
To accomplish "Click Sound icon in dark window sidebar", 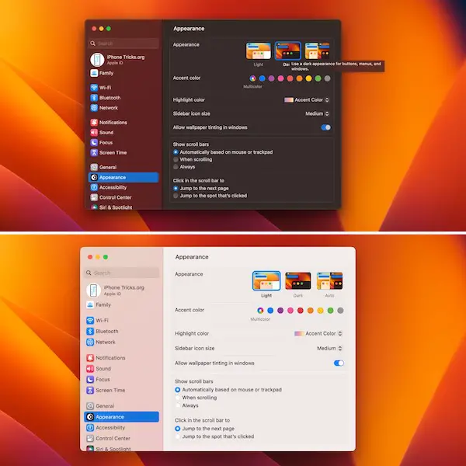I will pyautogui.click(x=94, y=132).
